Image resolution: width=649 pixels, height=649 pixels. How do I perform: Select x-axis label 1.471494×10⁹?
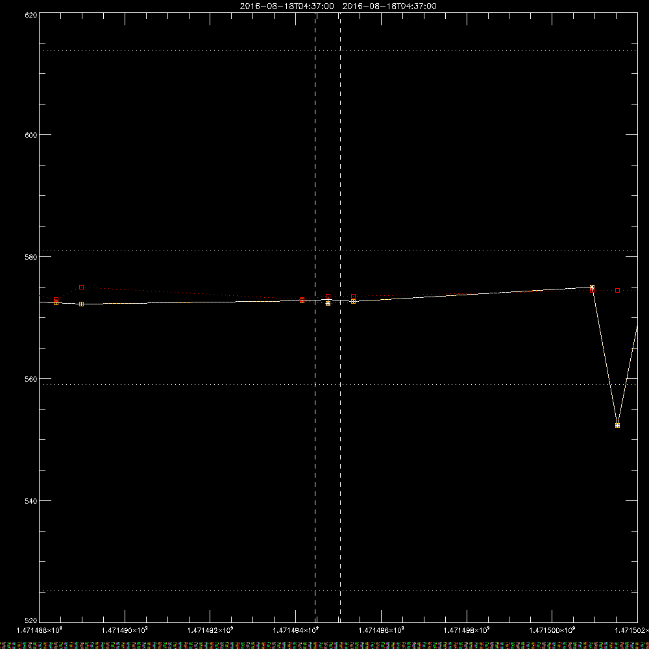(295, 630)
